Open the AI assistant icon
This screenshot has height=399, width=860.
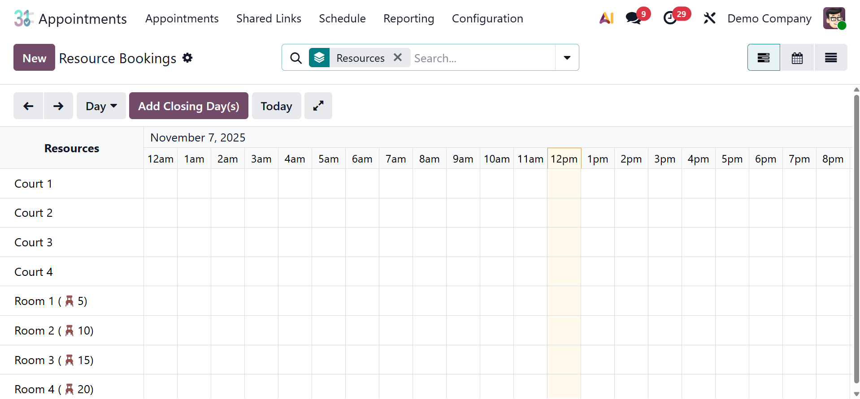click(606, 18)
